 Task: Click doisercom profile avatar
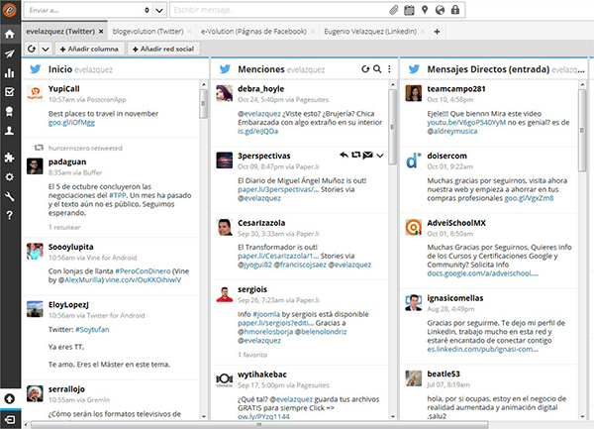(414, 161)
